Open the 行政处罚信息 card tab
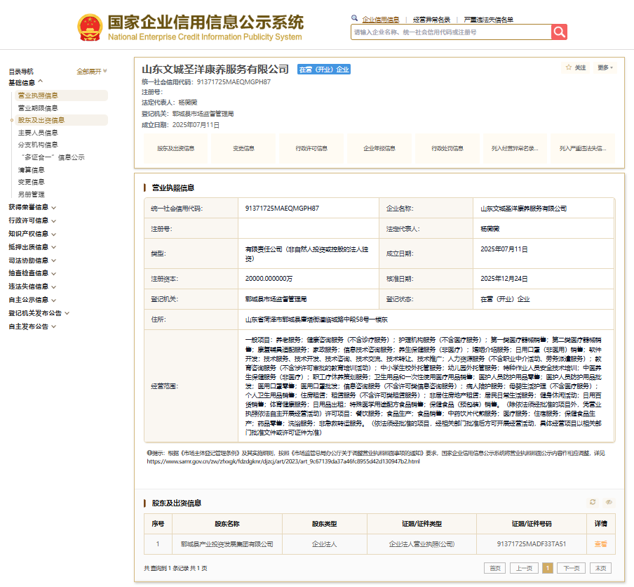Viewport: 634px width, 587px height. click(447, 149)
